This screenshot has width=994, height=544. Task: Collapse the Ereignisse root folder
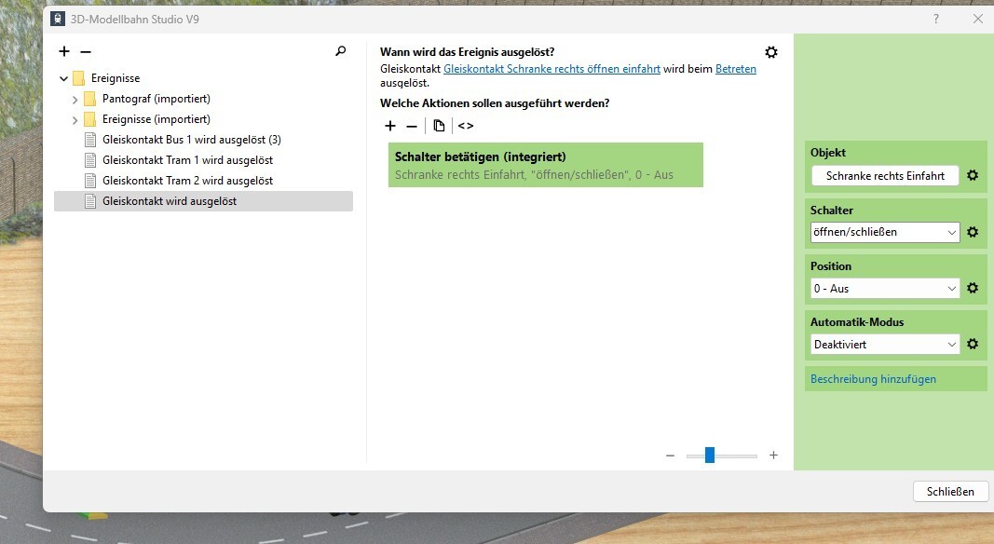tap(63, 78)
